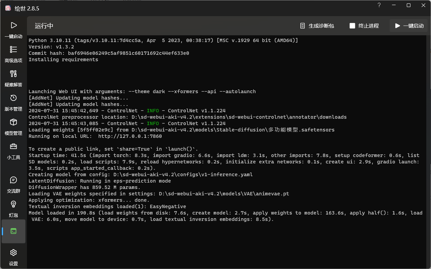
Task: Open 设置 settings page
Action: (x=13, y=257)
